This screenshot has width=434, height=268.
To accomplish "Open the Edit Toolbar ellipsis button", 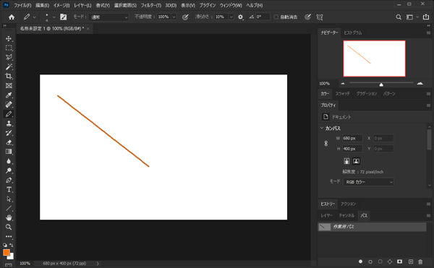I will (9, 236).
